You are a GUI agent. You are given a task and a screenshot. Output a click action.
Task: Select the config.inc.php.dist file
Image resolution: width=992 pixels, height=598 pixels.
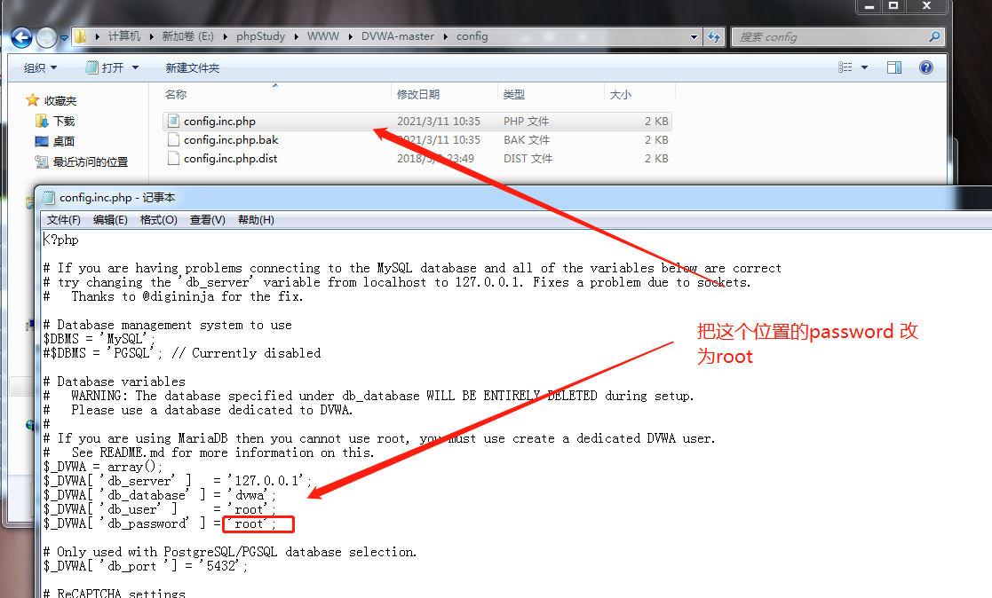pyautogui.click(x=417, y=159)
